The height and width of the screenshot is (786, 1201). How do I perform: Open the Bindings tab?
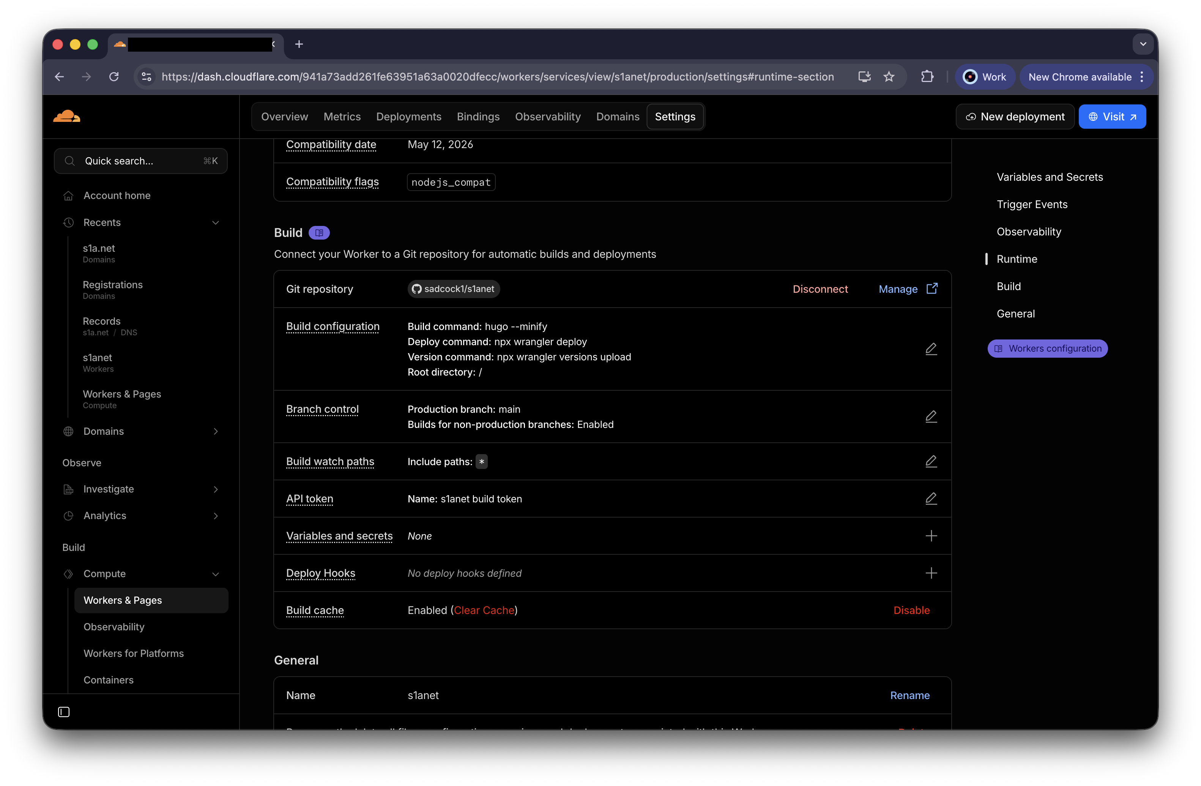478,117
